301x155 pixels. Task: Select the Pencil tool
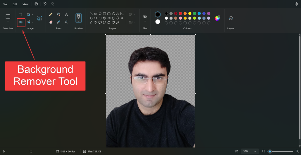point(51,14)
